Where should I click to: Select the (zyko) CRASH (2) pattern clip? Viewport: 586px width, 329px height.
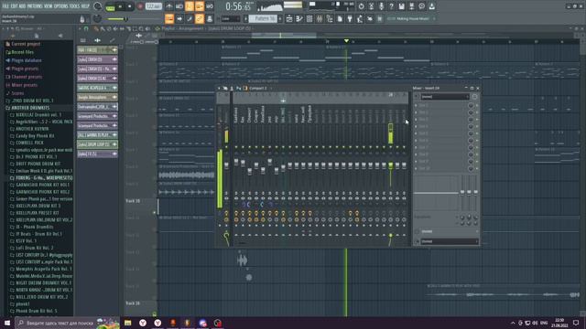pyautogui.click(x=97, y=59)
